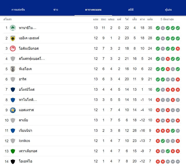Image resolution: width=186 pixels, height=168 pixels.
Task: Click the dark navy shield beside อโตรมิโตส
Action: (13, 90)
